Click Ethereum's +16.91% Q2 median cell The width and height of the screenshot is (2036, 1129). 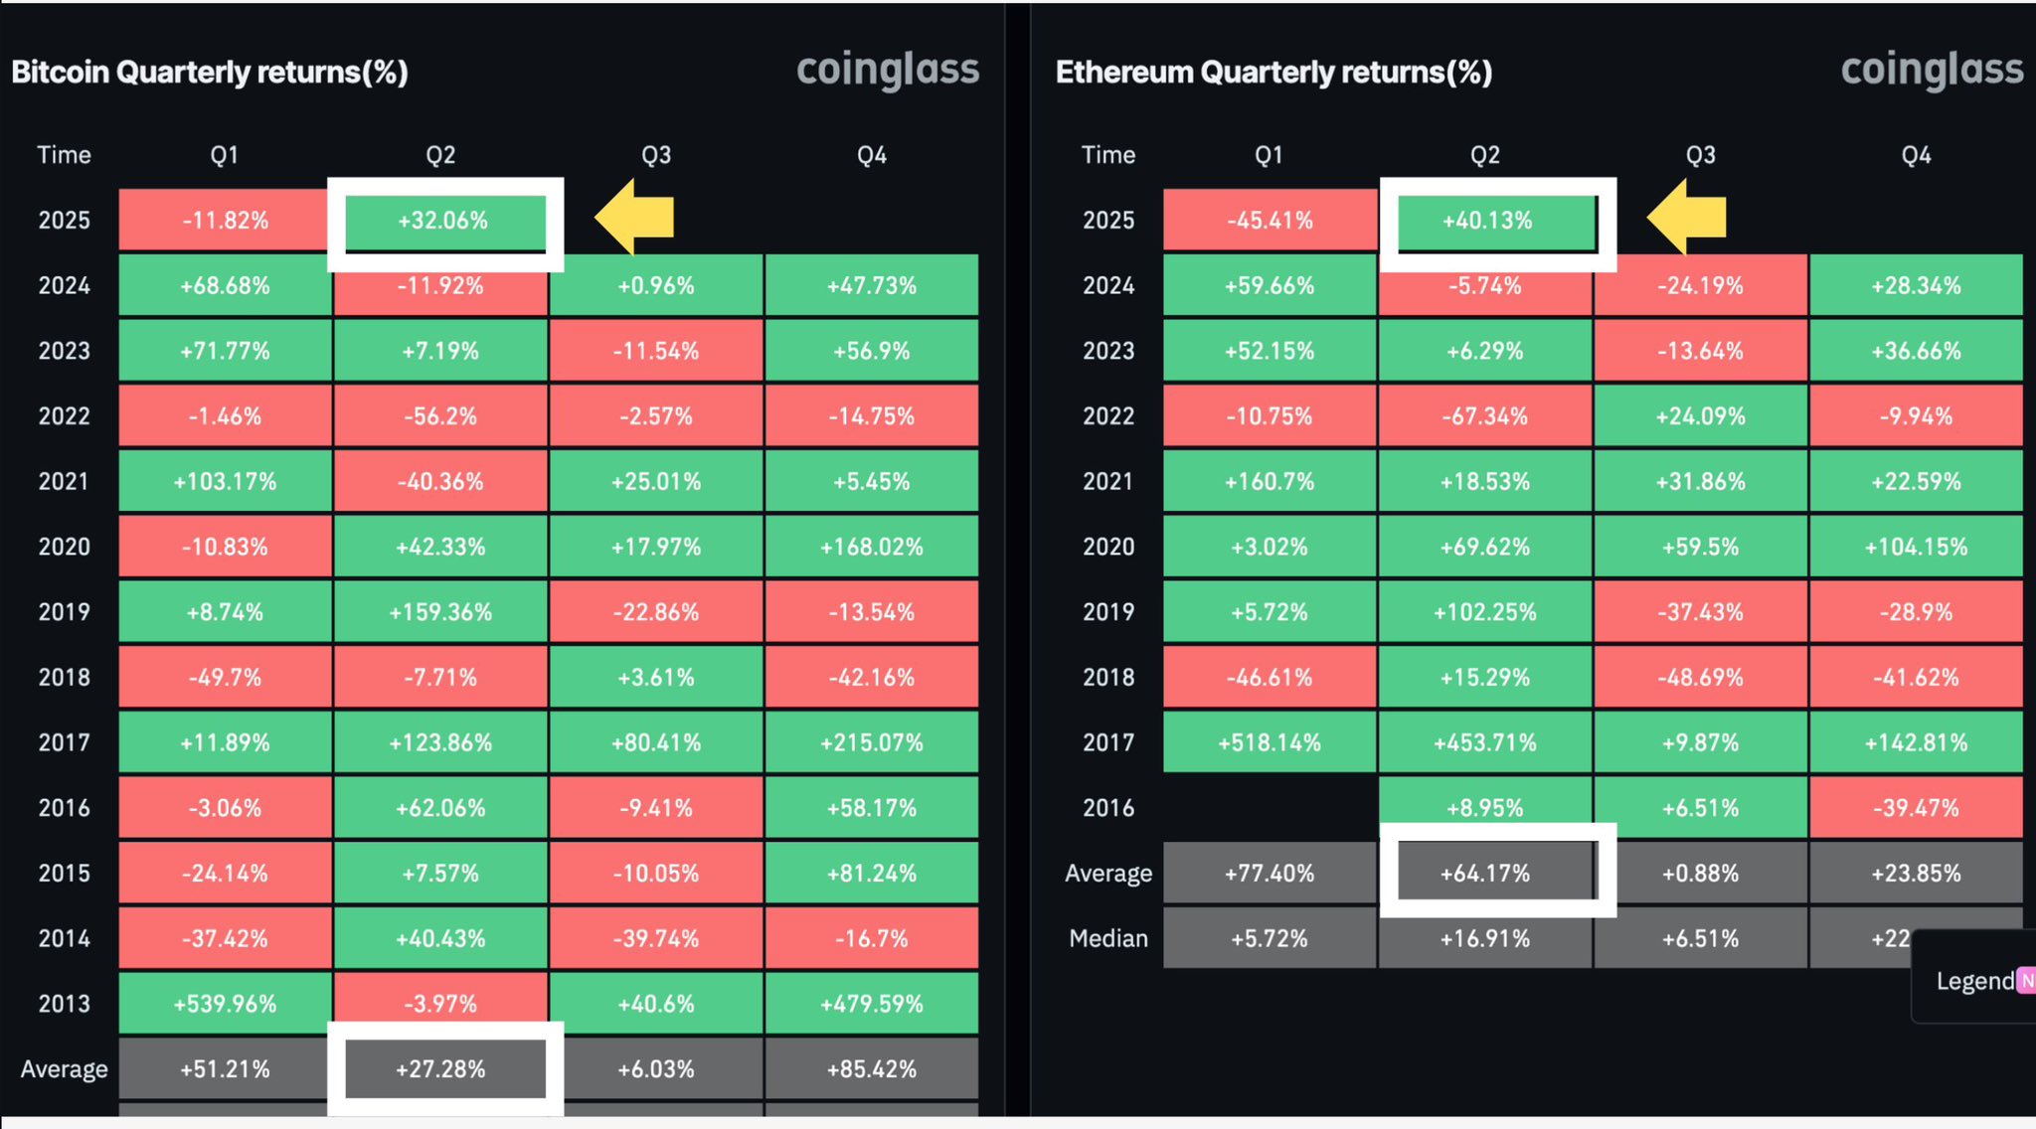1485,938
